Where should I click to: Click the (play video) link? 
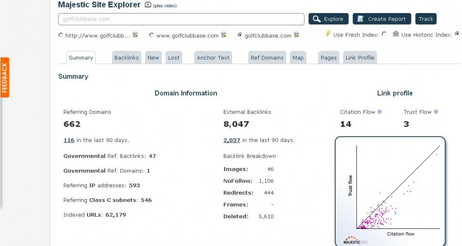click(165, 6)
